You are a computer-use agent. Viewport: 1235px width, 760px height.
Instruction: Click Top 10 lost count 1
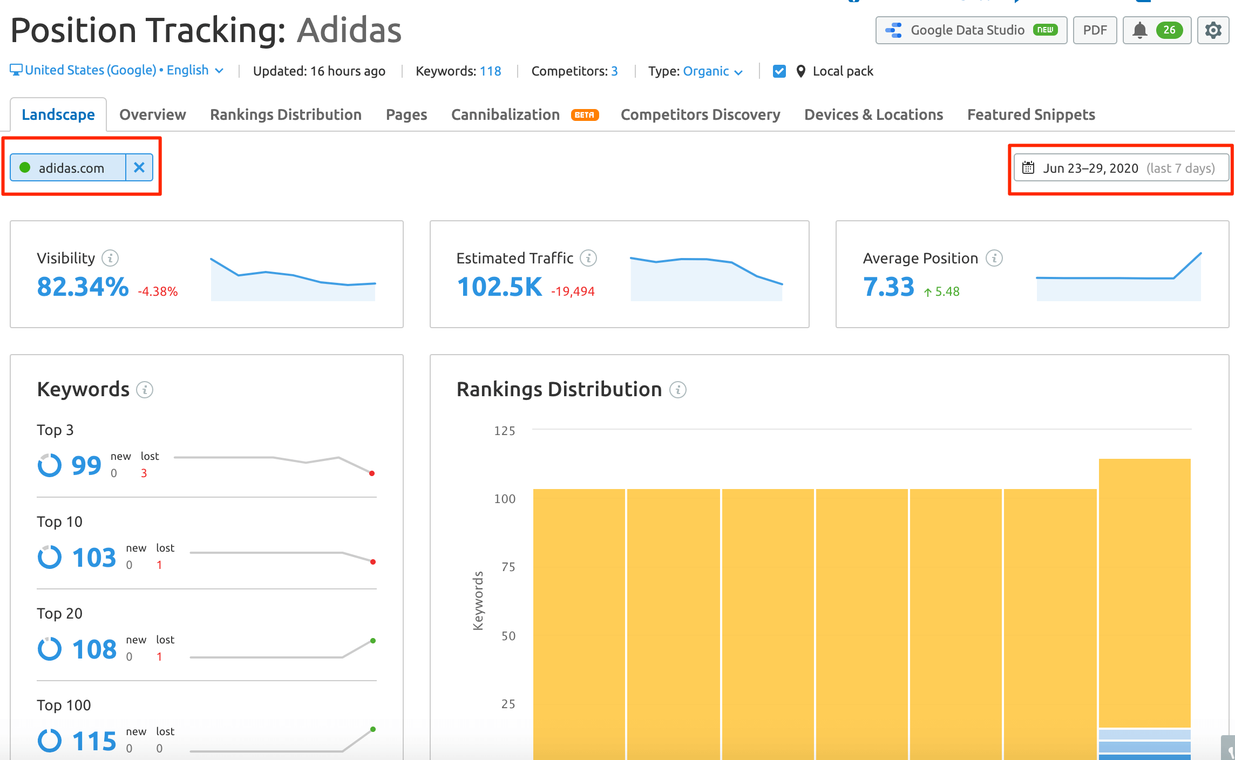[159, 565]
